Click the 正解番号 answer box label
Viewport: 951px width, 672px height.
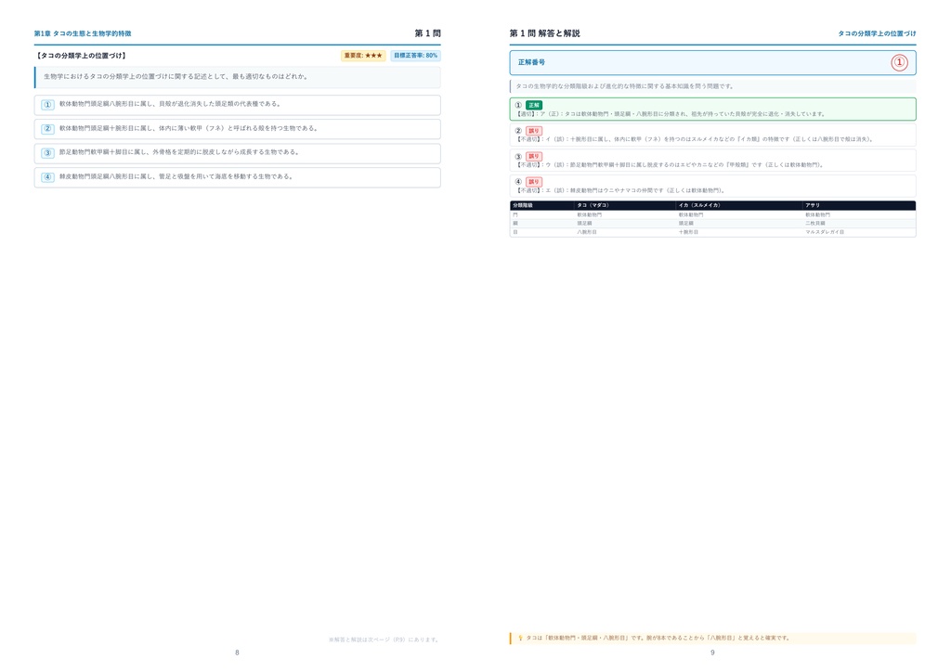[x=531, y=62]
